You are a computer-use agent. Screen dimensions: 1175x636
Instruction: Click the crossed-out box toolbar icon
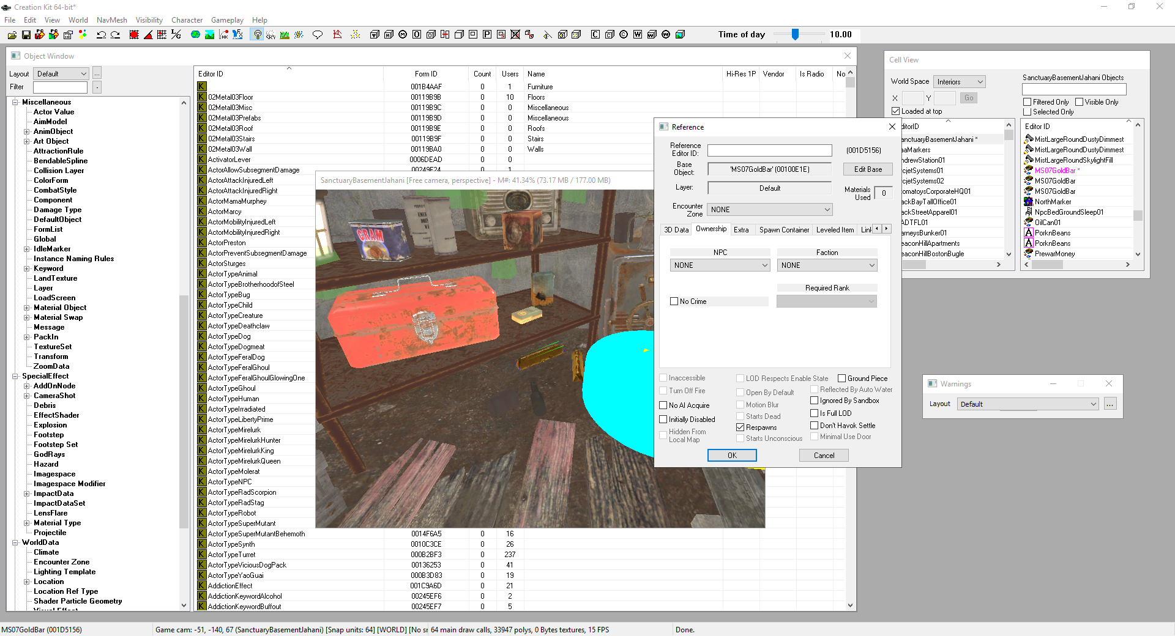point(515,35)
